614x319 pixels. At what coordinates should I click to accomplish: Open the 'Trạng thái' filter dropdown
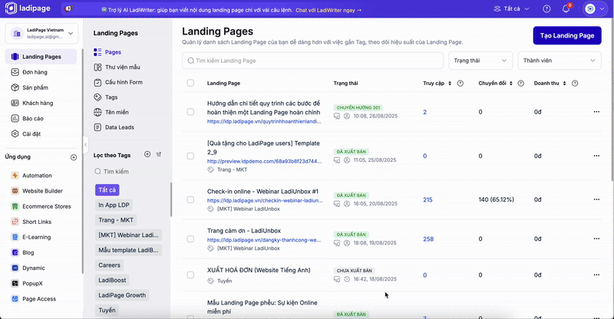coord(480,61)
